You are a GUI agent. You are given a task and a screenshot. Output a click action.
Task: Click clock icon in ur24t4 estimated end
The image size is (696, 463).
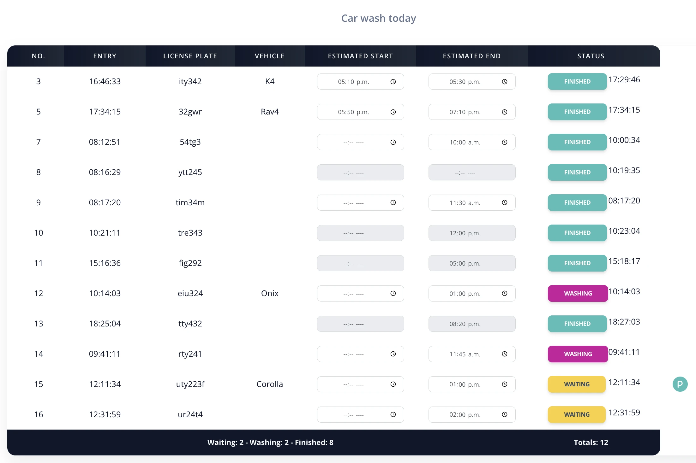click(x=504, y=414)
